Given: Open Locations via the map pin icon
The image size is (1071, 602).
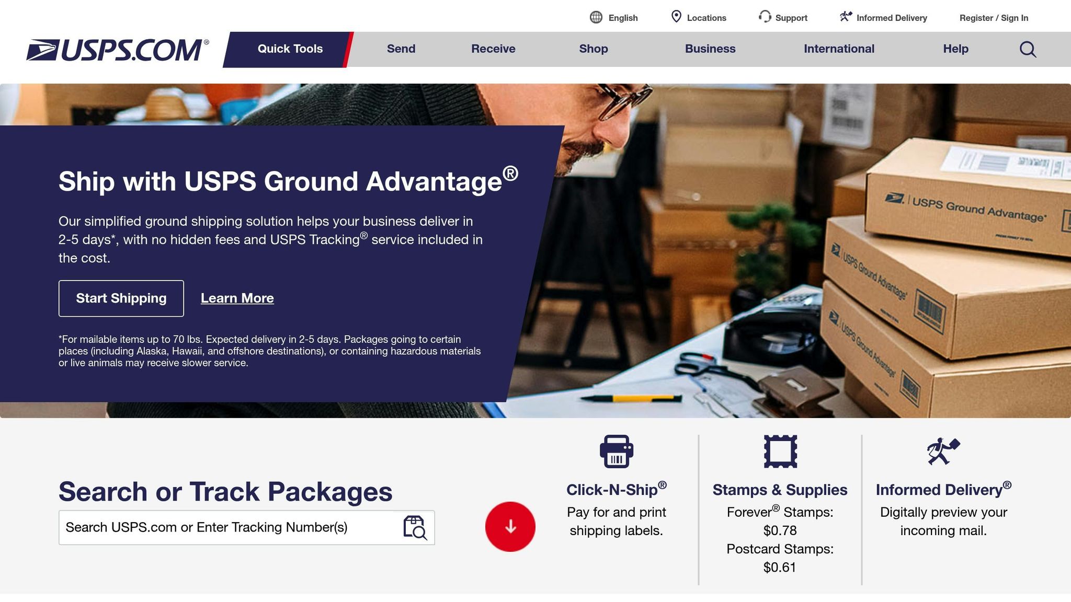Looking at the screenshot, I should click(x=677, y=17).
